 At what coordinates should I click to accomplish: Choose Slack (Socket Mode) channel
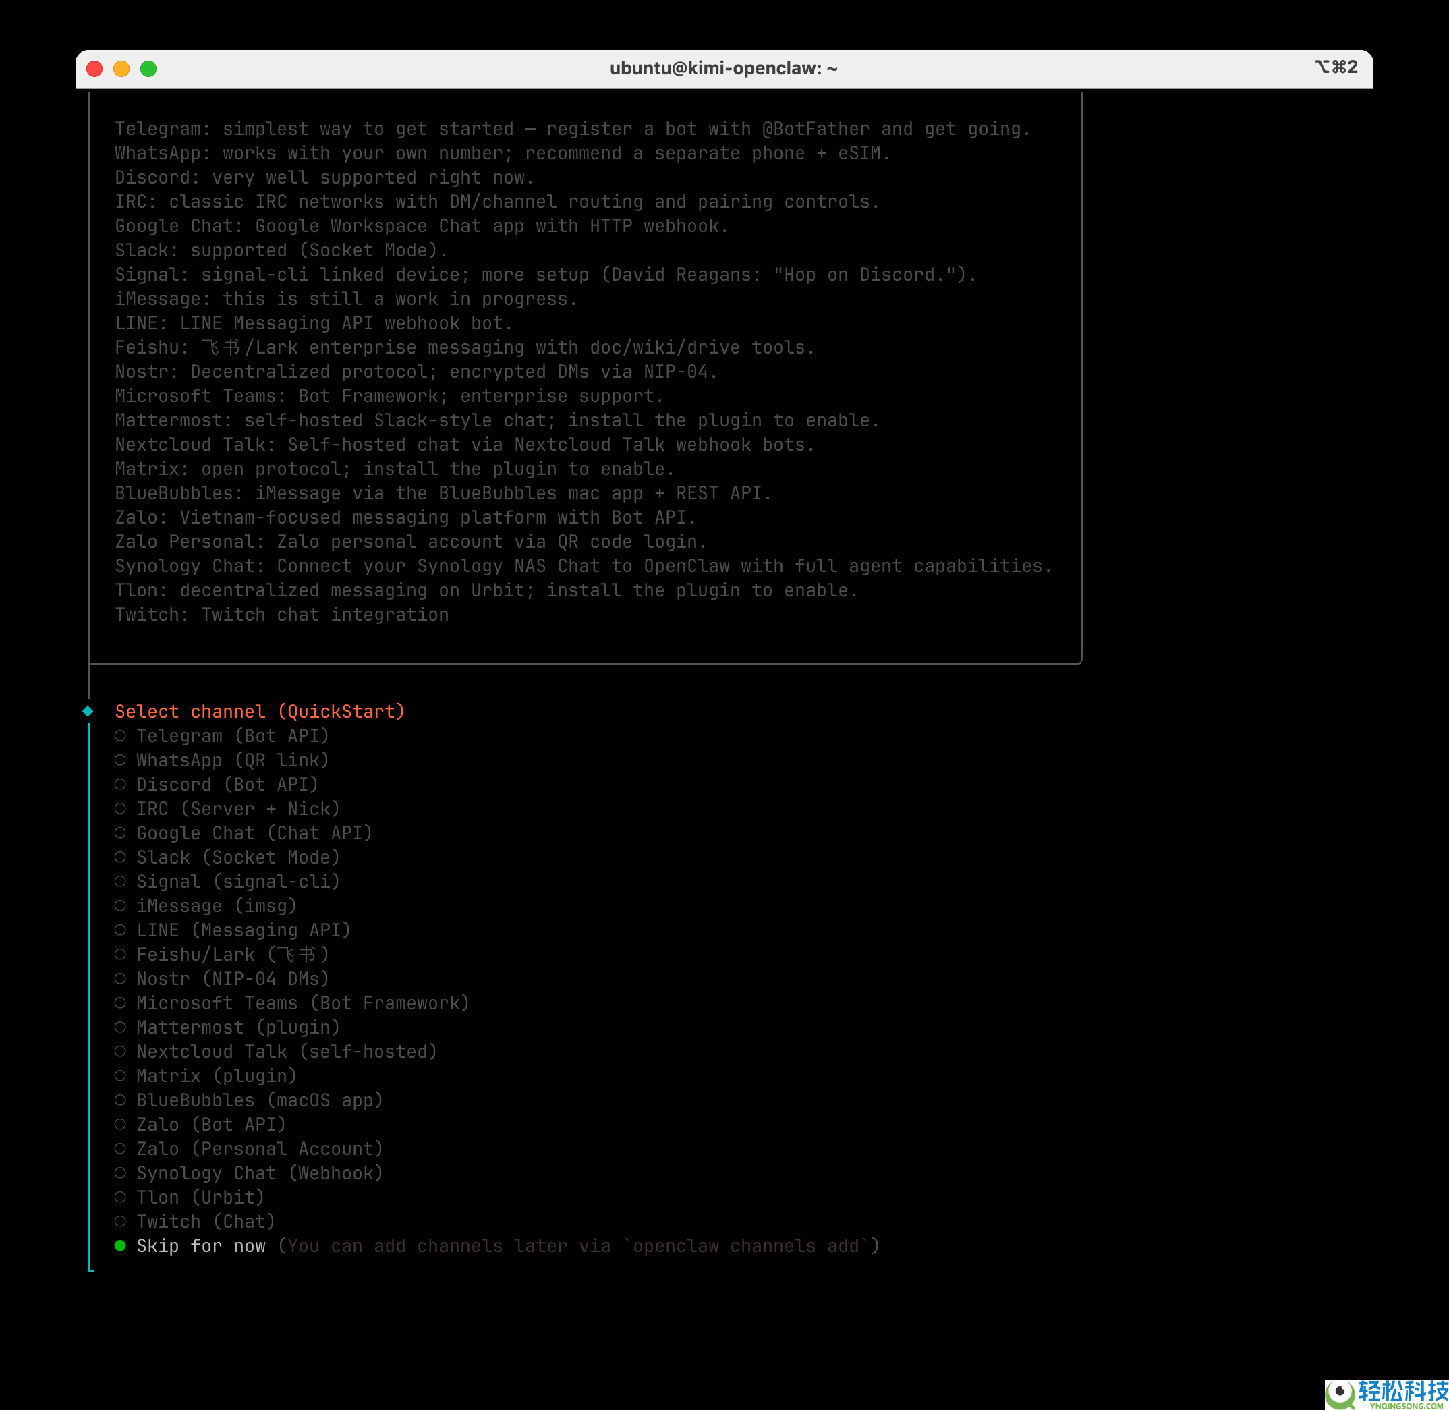click(227, 857)
